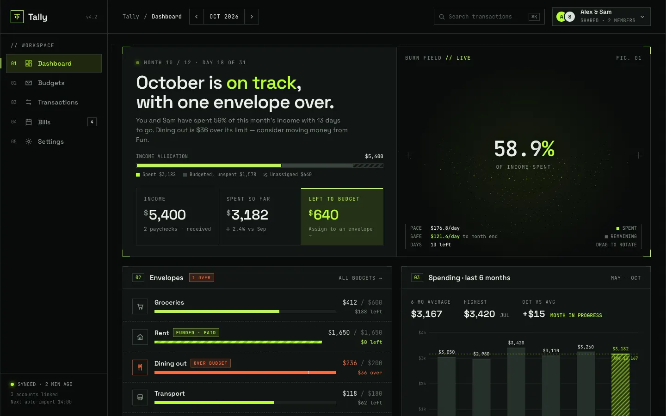The width and height of the screenshot is (666, 416).
Task: Click the burn field SPENT legend marker
Action: pos(618,228)
